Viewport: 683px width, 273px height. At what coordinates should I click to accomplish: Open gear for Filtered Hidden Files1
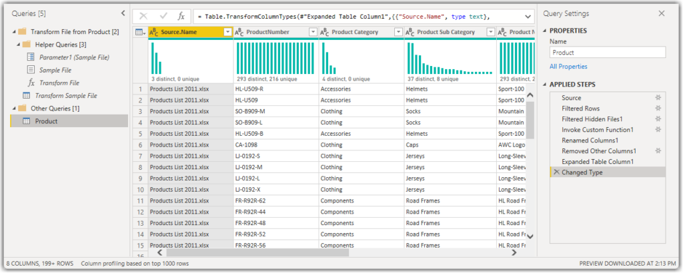tap(658, 119)
